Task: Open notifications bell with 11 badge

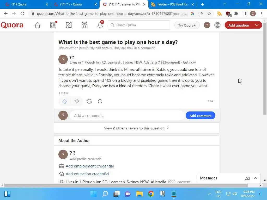Action: [x=100, y=25]
